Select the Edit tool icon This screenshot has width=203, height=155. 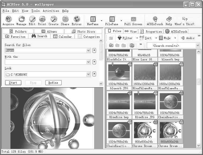pyautogui.click(x=32, y=21)
